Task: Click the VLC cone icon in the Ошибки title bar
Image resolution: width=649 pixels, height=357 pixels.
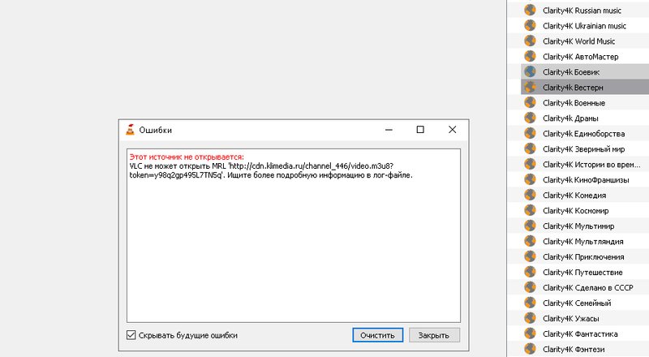Action: pos(129,130)
